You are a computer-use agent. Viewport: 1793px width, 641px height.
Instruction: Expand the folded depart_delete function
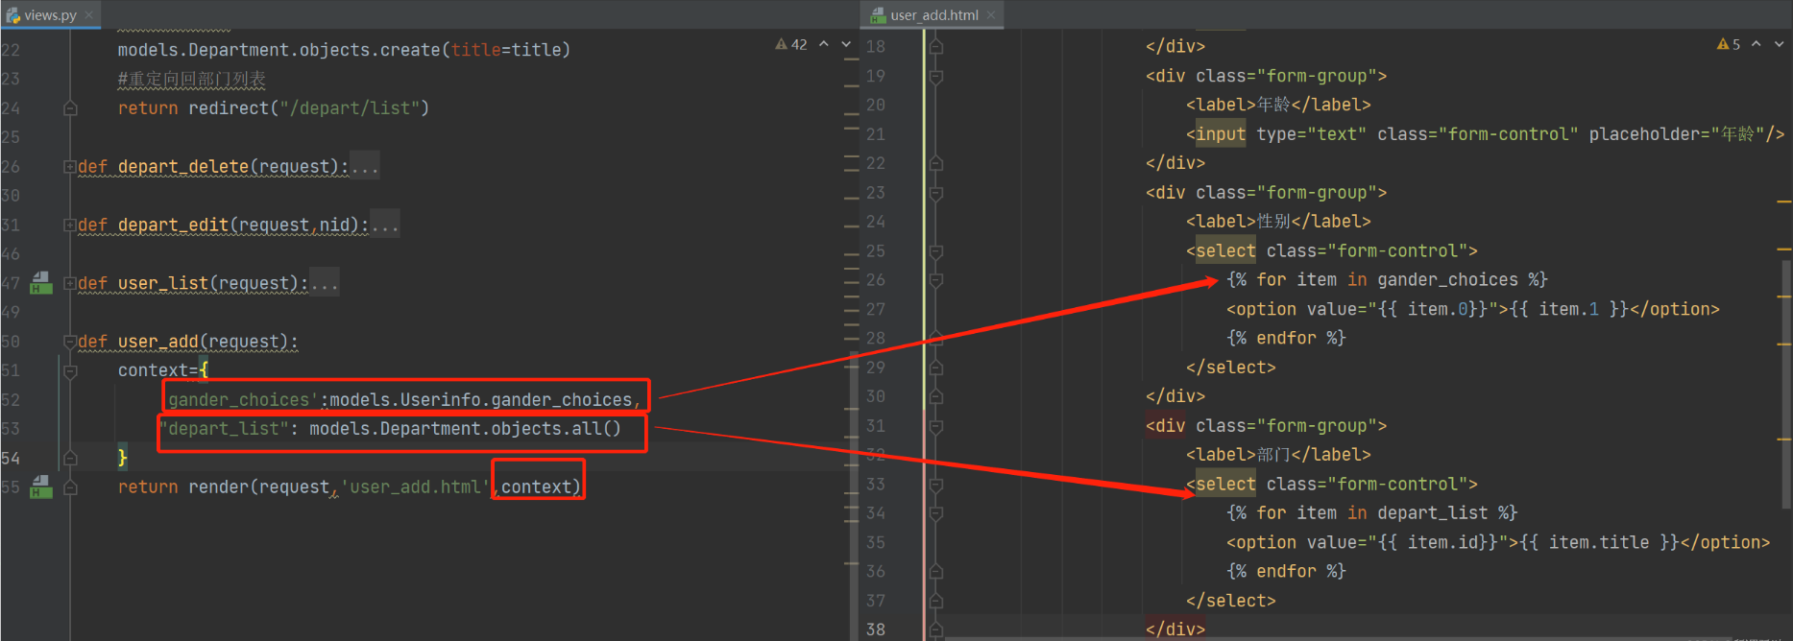(x=70, y=167)
